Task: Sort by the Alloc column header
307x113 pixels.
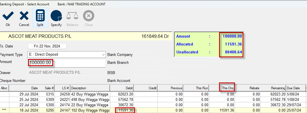Action: click(4, 88)
